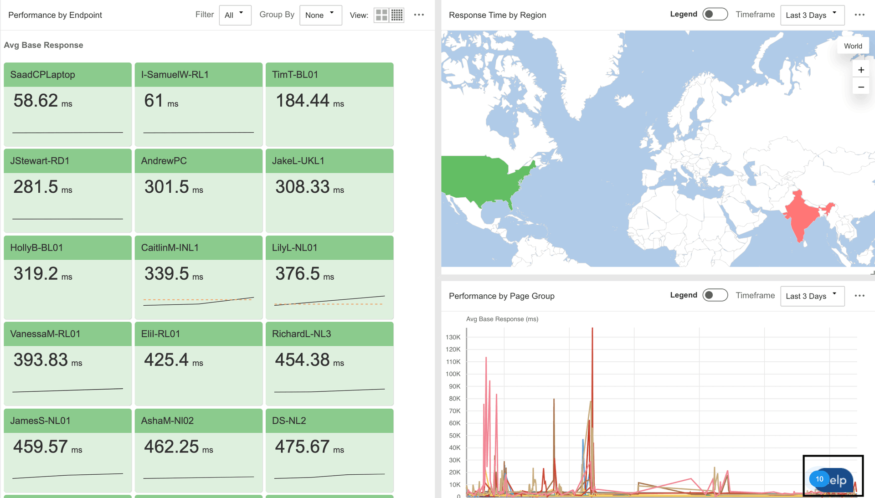Expand the map Timeframe Last 3 Days dropdown
875x498 pixels.
(x=812, y=15)
